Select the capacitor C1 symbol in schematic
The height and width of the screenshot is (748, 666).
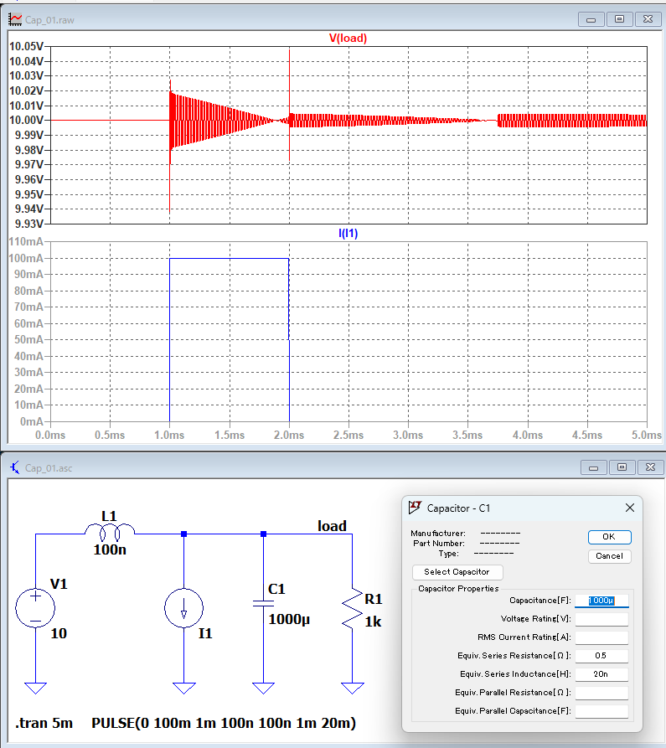[263, 606]
